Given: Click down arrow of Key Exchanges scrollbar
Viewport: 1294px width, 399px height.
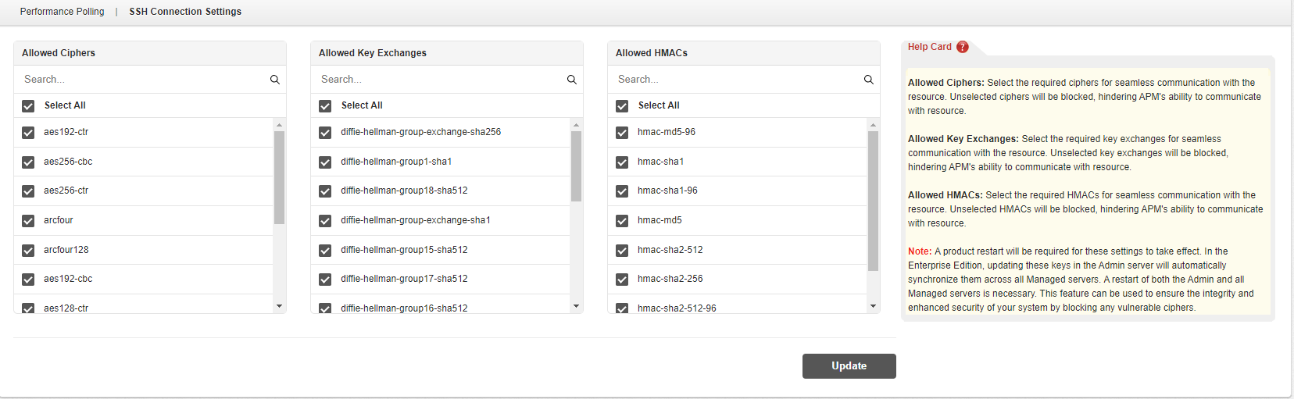Looking at the screenshot, I should 577,306.
